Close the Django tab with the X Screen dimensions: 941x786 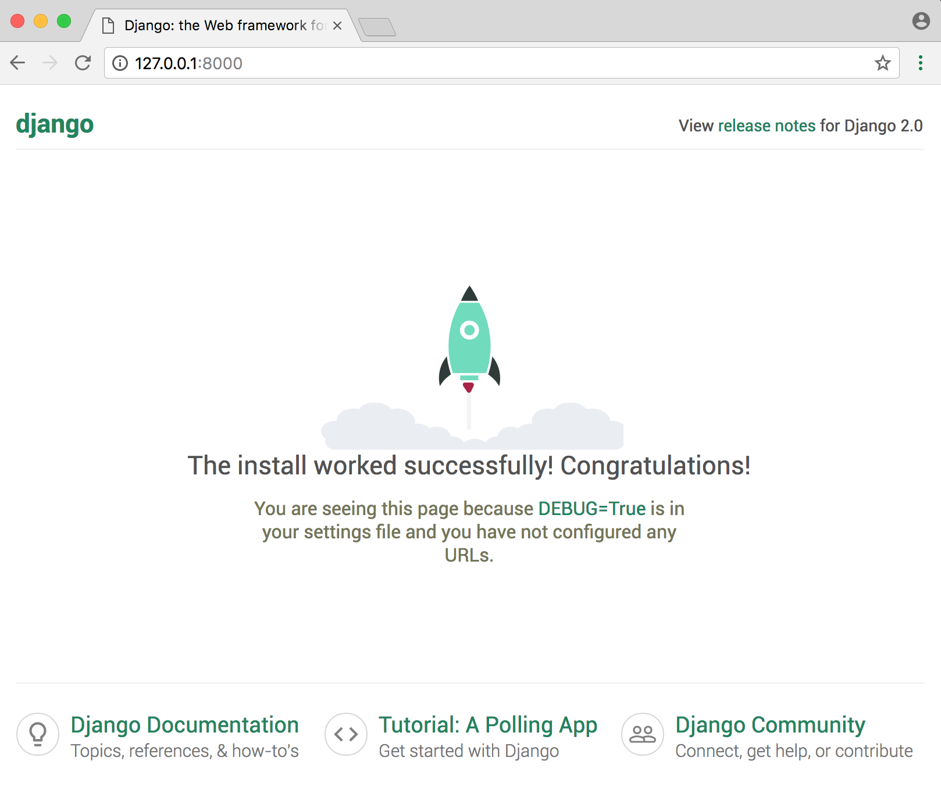click(x=337, y=26)
